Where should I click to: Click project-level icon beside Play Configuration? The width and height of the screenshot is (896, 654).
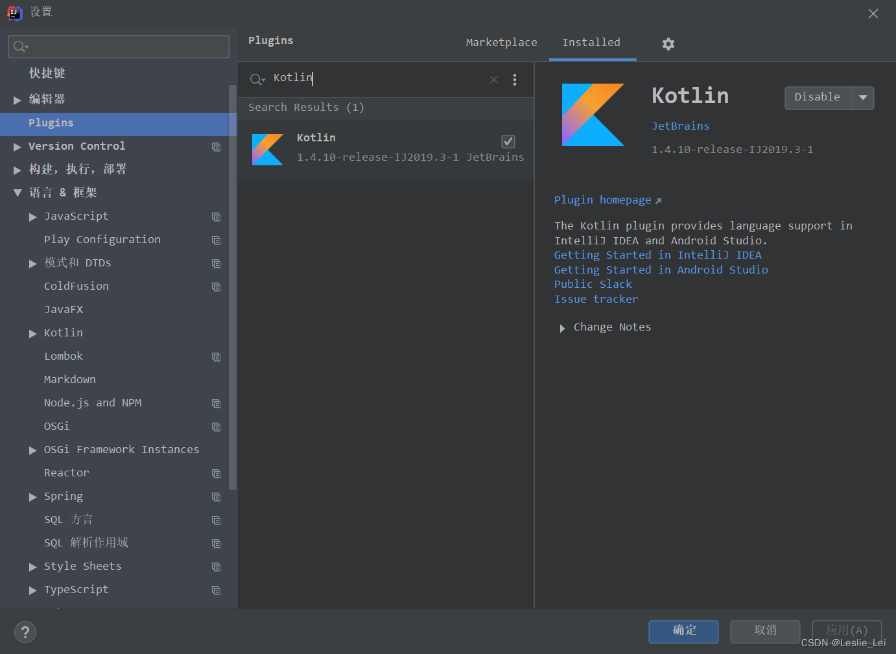tap(217, 240)
